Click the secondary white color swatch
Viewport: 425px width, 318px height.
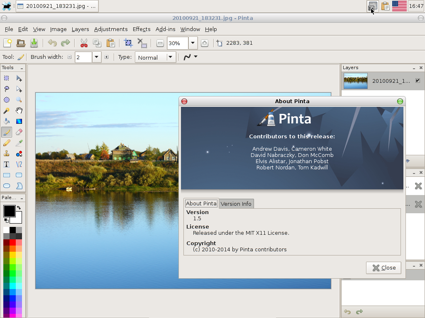pos(17,219)
